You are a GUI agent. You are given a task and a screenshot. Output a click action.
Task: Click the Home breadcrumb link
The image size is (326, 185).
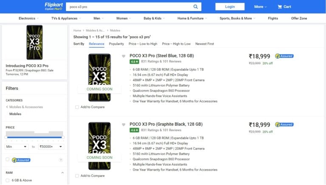pyautogui.click(x=77, y=30)
